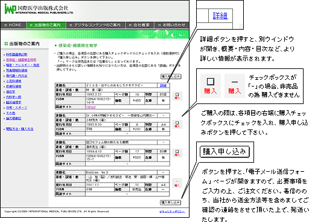Open the HOME navigation tab
The width and height of the screenshot is (309, 222).
point(13,25)
